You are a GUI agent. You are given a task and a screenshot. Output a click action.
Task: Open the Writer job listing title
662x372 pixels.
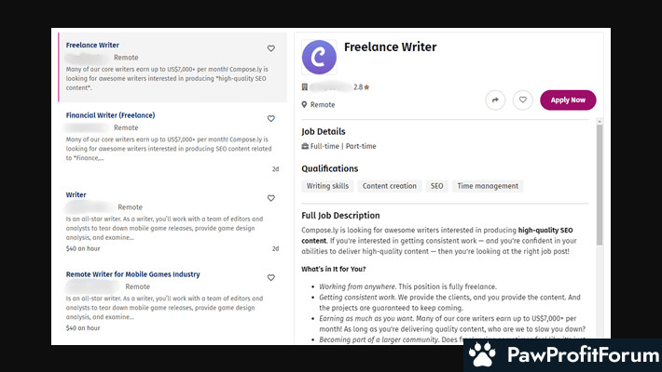pyautogui.click(x=76, y=194)
